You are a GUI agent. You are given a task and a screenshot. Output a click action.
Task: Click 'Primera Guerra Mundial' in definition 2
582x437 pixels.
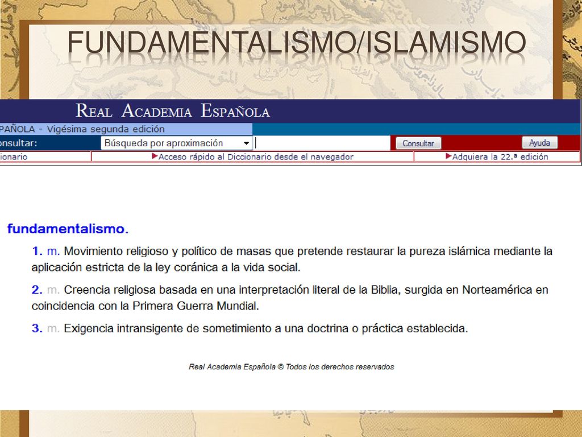[196, 306]
